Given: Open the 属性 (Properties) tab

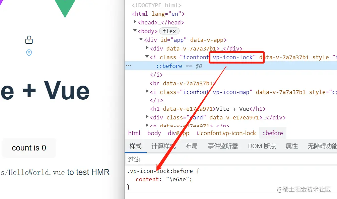Looking at the screenshot, I should point(292,146).
